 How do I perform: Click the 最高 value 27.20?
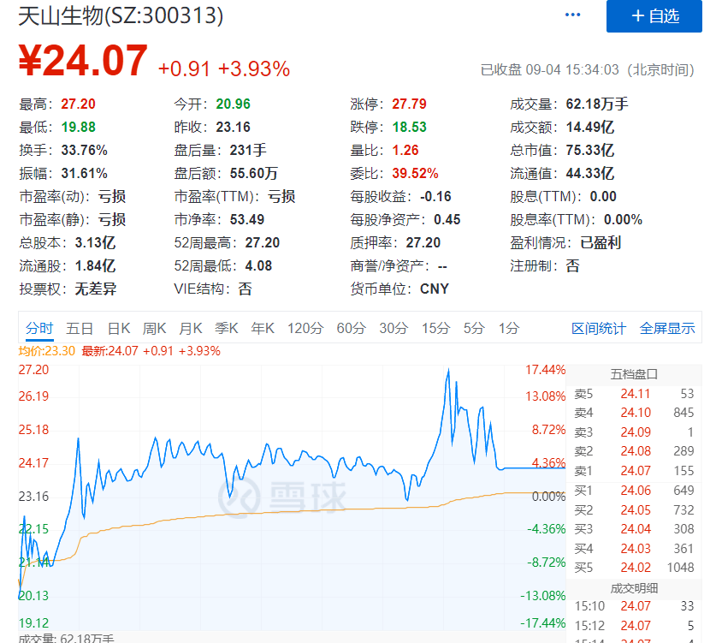78,104
